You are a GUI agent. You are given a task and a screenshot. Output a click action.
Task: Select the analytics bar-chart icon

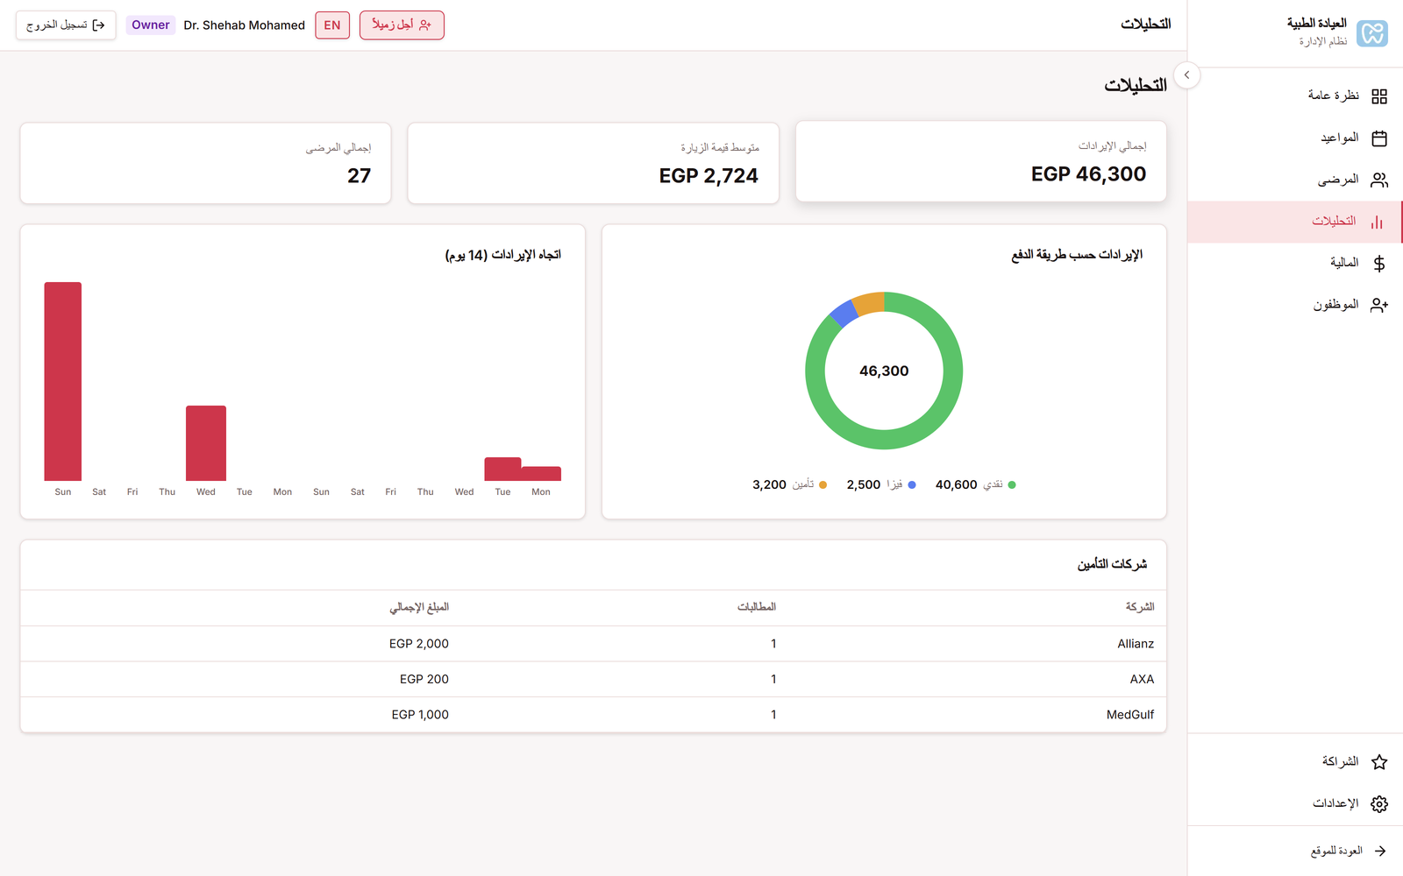[x=1378, y=221]
